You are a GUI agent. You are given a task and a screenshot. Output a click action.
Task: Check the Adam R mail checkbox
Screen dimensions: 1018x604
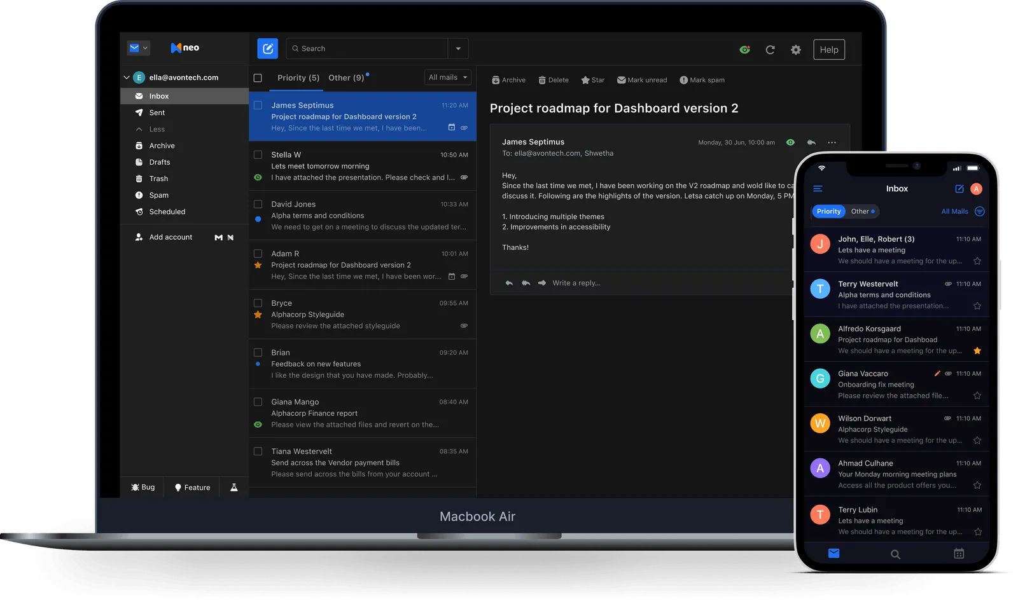pyautogui.click(x=258, y=254)
